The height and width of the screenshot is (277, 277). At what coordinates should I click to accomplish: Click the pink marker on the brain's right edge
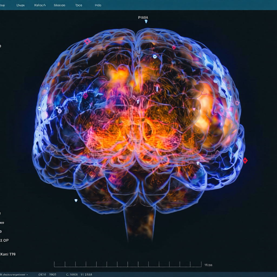point(238,103)
